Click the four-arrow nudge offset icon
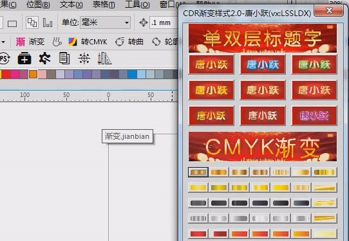This screenshot has height=241, width=349. point(144,22)
